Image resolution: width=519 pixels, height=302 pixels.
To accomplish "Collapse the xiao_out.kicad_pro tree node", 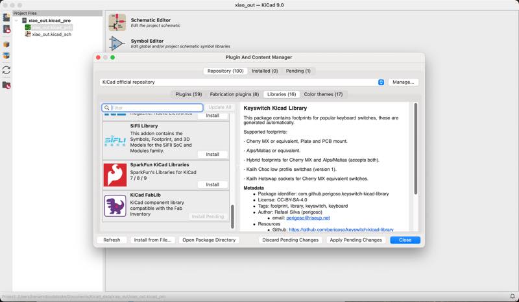I will [16, 21].
